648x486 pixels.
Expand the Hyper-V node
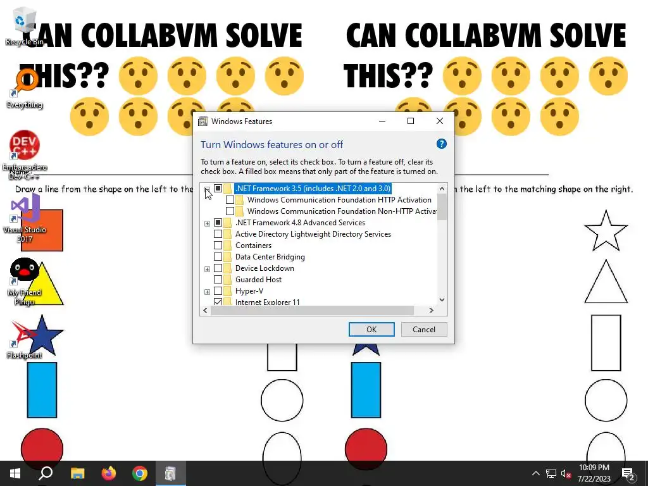click(x=207, y=292)
